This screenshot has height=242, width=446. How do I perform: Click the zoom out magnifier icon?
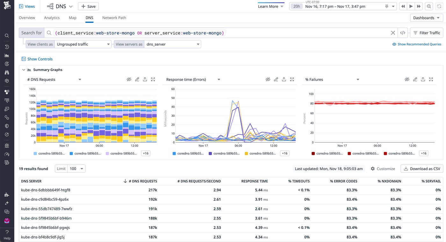pyautogui.click(x=429, y=6)
